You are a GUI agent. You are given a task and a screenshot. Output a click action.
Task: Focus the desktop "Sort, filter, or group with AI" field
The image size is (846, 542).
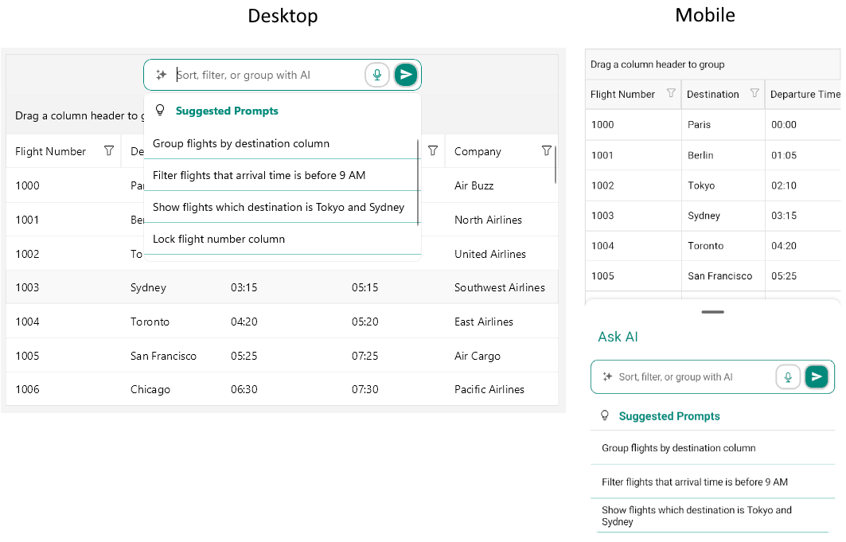point(267,75)
